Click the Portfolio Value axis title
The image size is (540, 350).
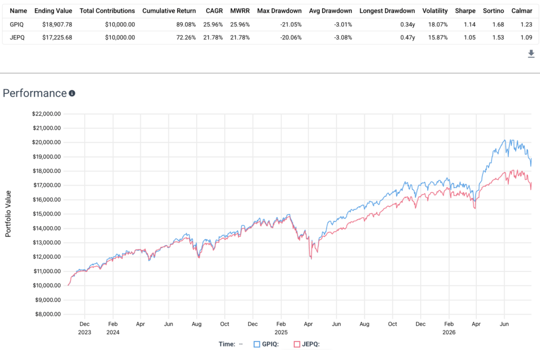click(8, 213)
